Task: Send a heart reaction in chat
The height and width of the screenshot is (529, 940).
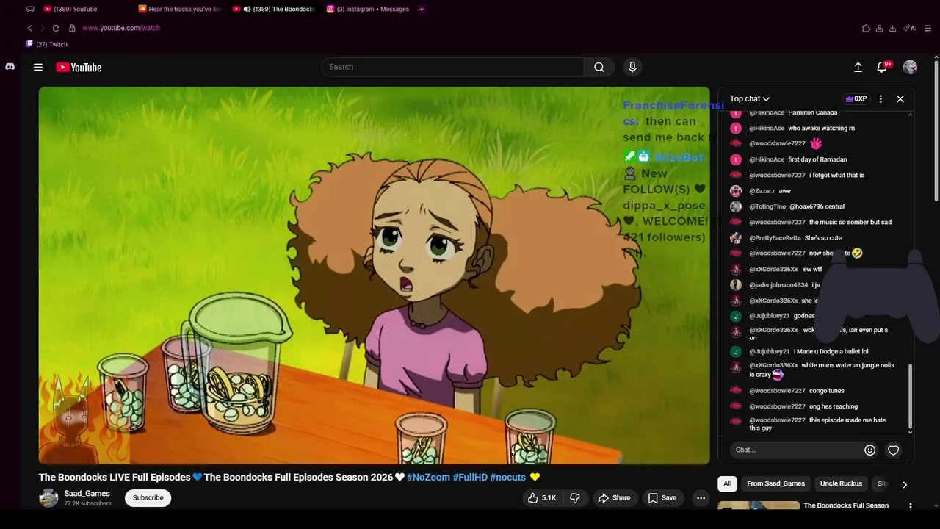Action: click(x=893, y=450)
